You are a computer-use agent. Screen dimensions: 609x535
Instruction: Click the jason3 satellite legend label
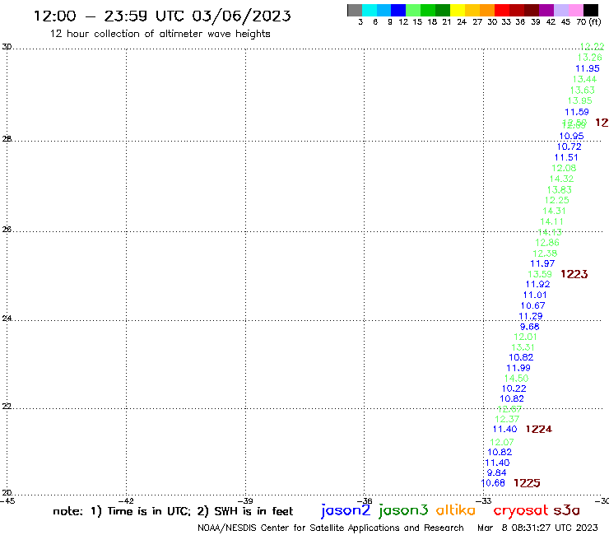click(x=403, y=511)
